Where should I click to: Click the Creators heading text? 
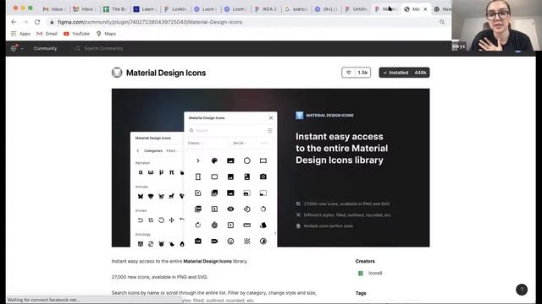click(x=365, y=261)
